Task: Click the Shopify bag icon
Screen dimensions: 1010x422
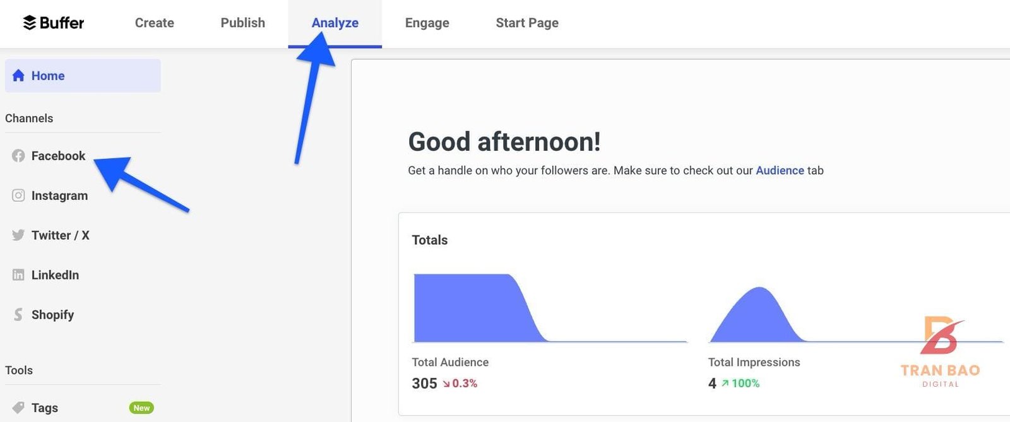Action: 18,315
